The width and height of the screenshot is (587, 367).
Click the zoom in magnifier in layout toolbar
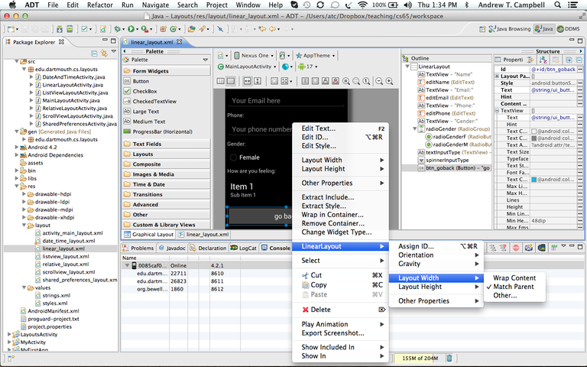389,81
